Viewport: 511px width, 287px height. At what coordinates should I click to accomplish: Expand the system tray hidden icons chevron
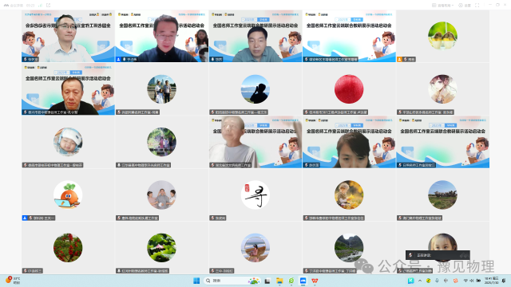(x=420, y=281)
